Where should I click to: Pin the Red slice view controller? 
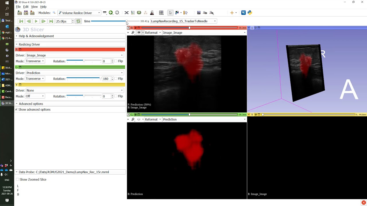pyautogui.click(x=128, y=28)
